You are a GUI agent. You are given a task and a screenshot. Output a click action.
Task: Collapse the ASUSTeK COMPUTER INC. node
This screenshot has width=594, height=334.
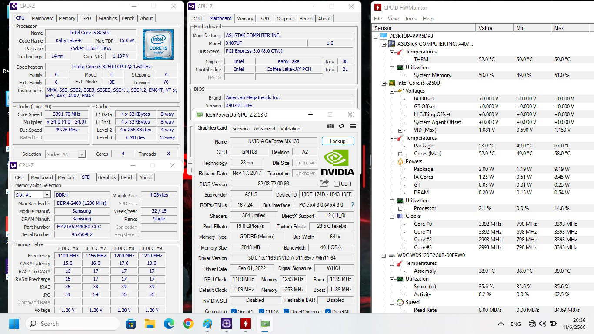(x=384, y=44)
